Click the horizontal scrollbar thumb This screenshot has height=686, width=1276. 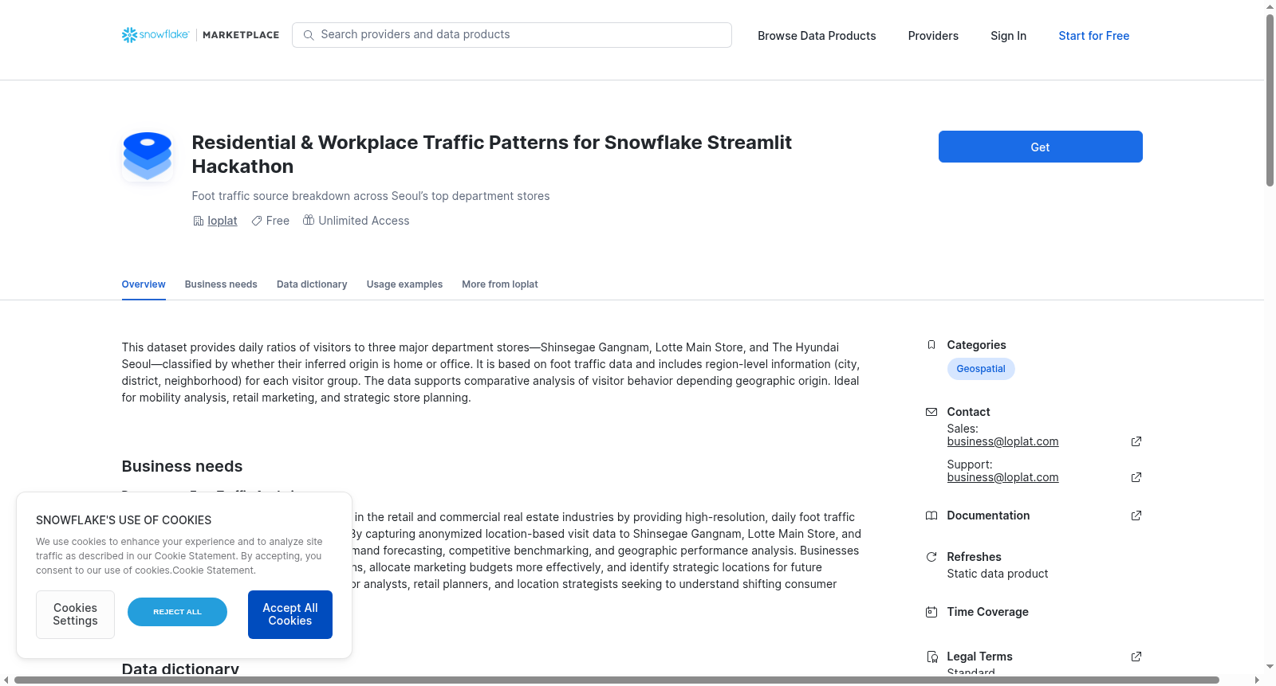(x=616, y=680)
